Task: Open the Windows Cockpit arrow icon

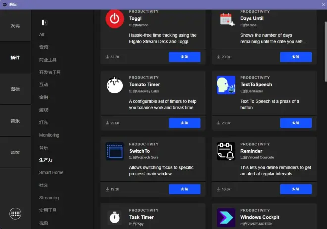Action: point(226,217)
